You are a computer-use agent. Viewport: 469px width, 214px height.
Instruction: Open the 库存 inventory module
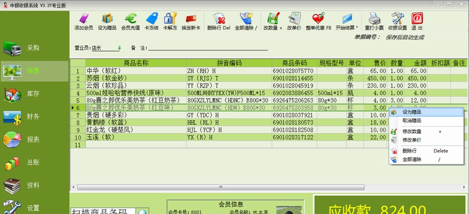coord(34,94)
